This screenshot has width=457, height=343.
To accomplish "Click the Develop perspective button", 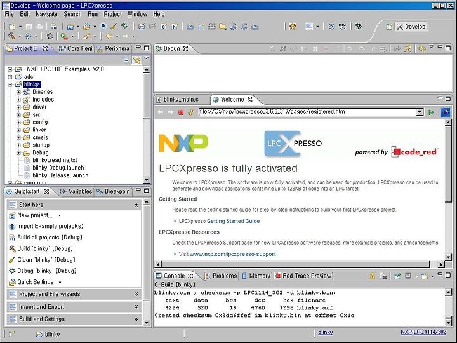I will pos(412,27).
